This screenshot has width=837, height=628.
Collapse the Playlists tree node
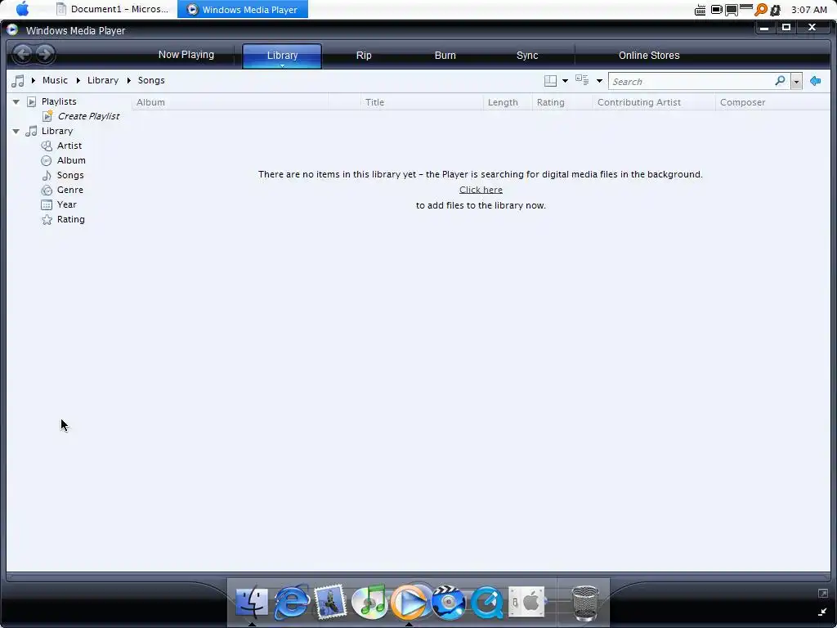click(x=16, y=101)
